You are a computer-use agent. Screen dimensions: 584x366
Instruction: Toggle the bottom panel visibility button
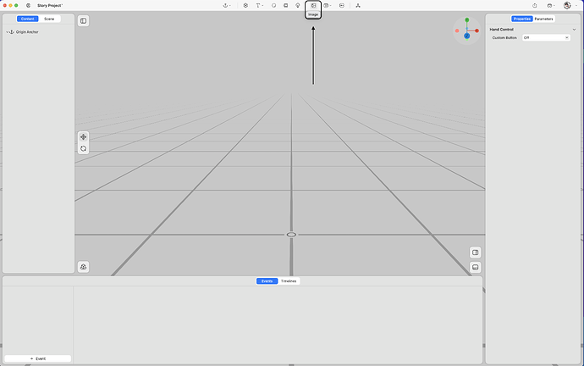(x=475, y=267)
